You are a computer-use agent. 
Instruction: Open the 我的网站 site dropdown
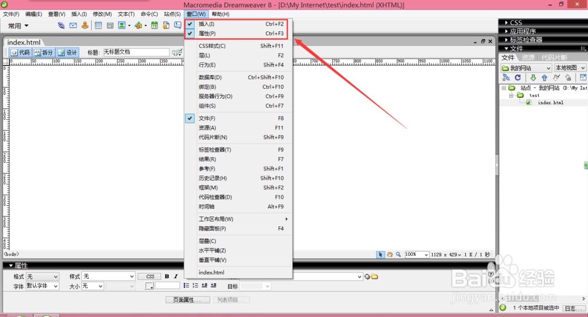point(526,68)
